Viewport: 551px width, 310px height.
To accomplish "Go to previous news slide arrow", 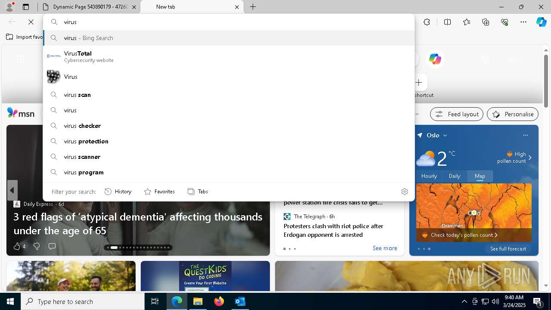I will click(x=12, y=190).
